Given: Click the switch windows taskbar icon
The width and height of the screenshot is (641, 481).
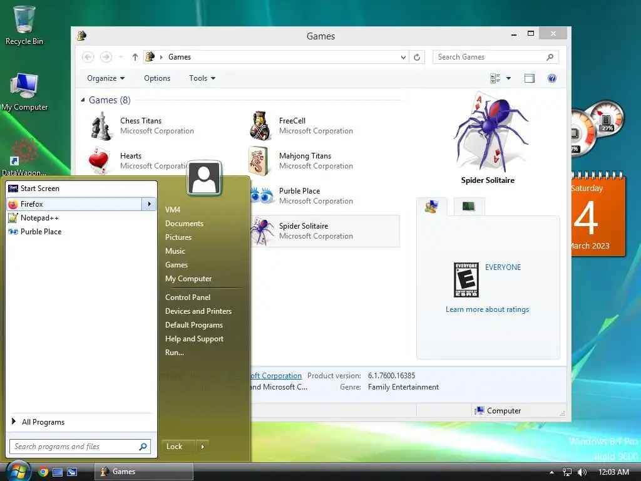Looking at the screenshot, I should tap(72, 472).
